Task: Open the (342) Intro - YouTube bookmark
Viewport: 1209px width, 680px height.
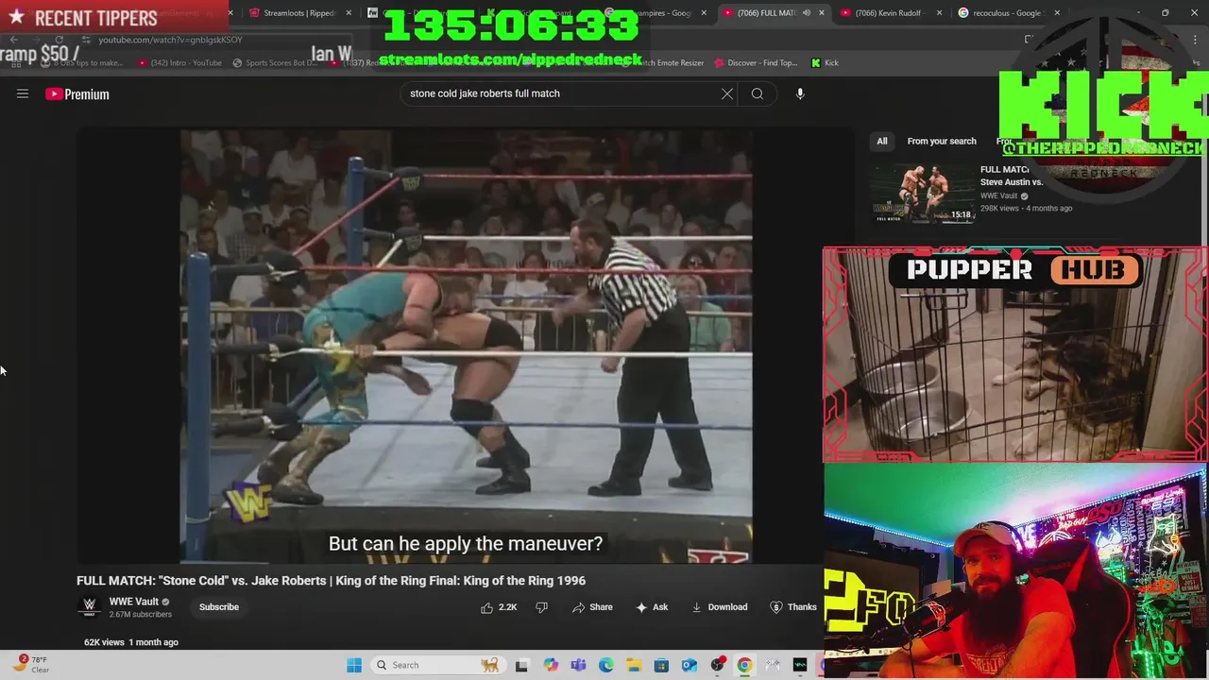Action: click(180, 62)
